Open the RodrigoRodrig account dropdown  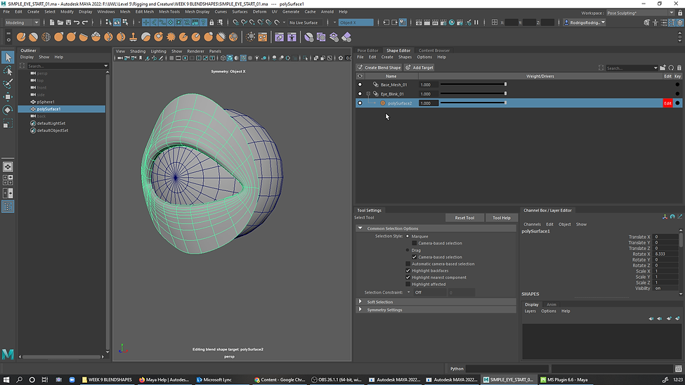coord(585,22)
